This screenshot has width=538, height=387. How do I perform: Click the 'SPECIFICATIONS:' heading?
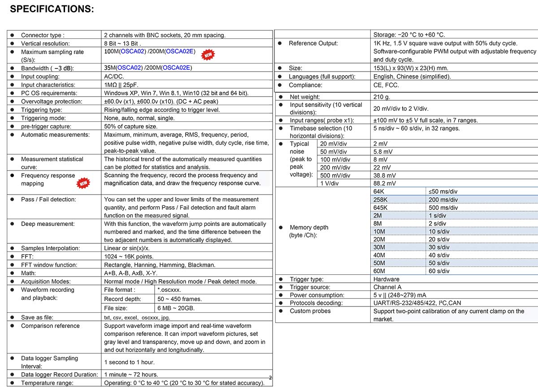(x=52, y=9)
